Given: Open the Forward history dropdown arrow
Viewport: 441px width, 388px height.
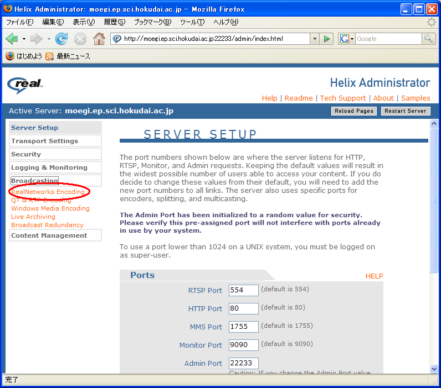Looking at the screenshot, I should [x=49, y=39].
